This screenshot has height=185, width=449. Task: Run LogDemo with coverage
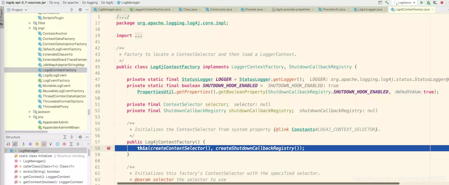[435, 2]
